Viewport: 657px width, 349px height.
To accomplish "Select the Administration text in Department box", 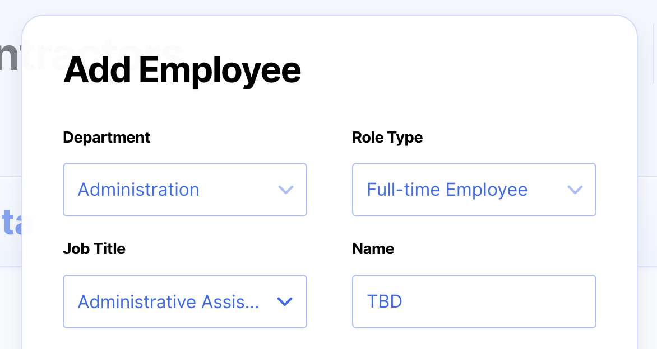I will [x=138, y=190].
